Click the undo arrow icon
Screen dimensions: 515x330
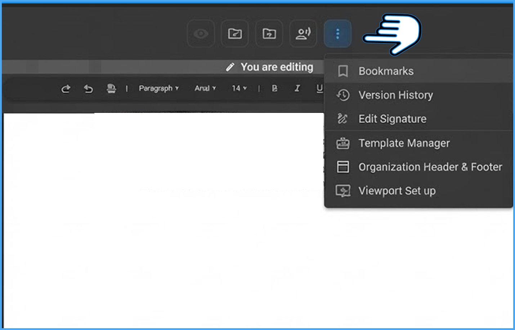[x=88, y=88]
